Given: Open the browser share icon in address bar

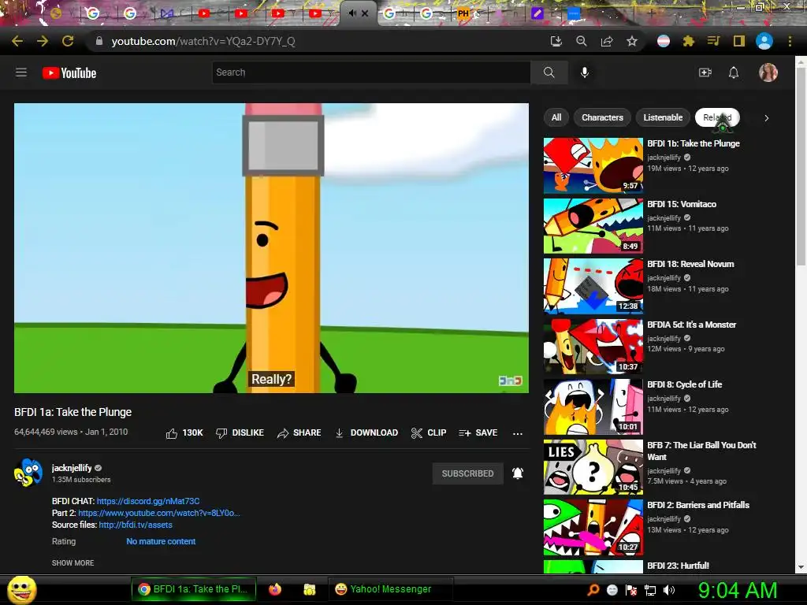Looking at the screenshot, I should pos(607,41).
